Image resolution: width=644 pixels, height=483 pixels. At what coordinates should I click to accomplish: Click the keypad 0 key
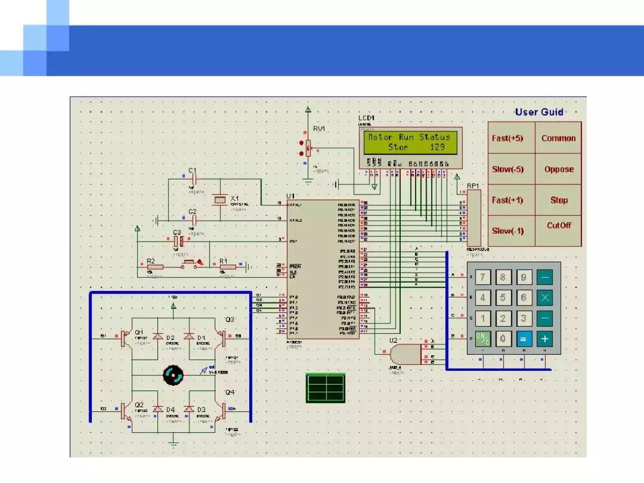tap(503, 339)
